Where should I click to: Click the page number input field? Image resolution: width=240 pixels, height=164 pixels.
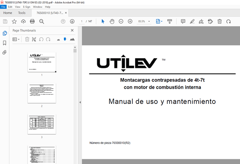[82, 21]
